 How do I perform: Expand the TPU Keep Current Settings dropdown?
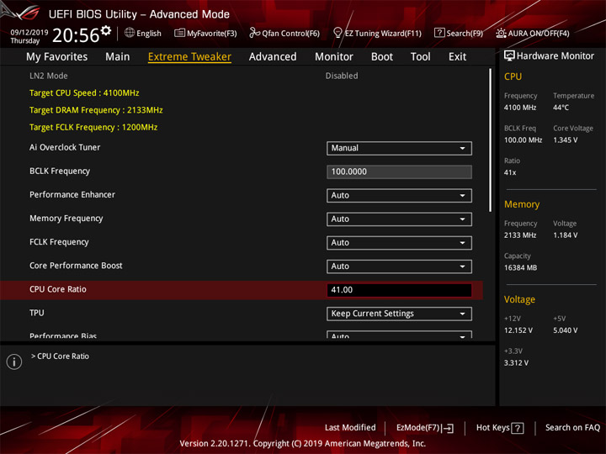point(399,314)
